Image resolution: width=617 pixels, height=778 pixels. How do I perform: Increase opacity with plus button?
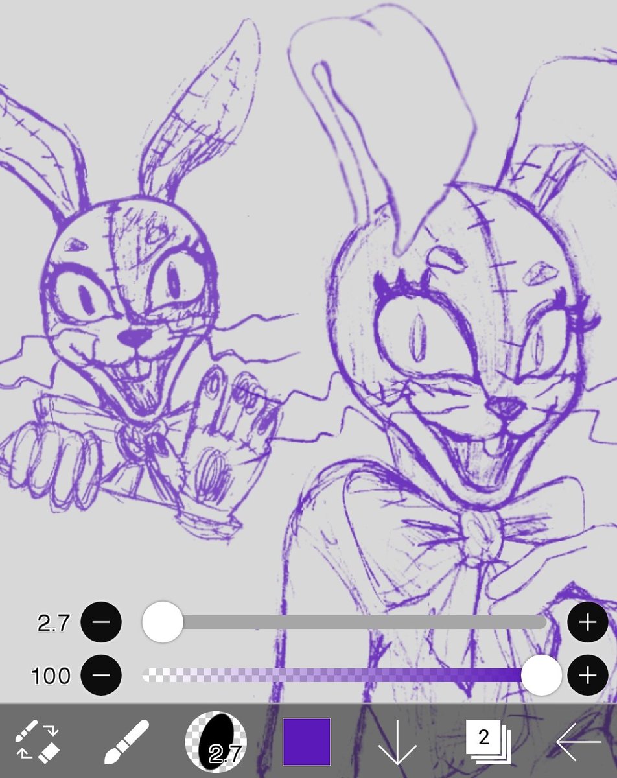point(587,675)
